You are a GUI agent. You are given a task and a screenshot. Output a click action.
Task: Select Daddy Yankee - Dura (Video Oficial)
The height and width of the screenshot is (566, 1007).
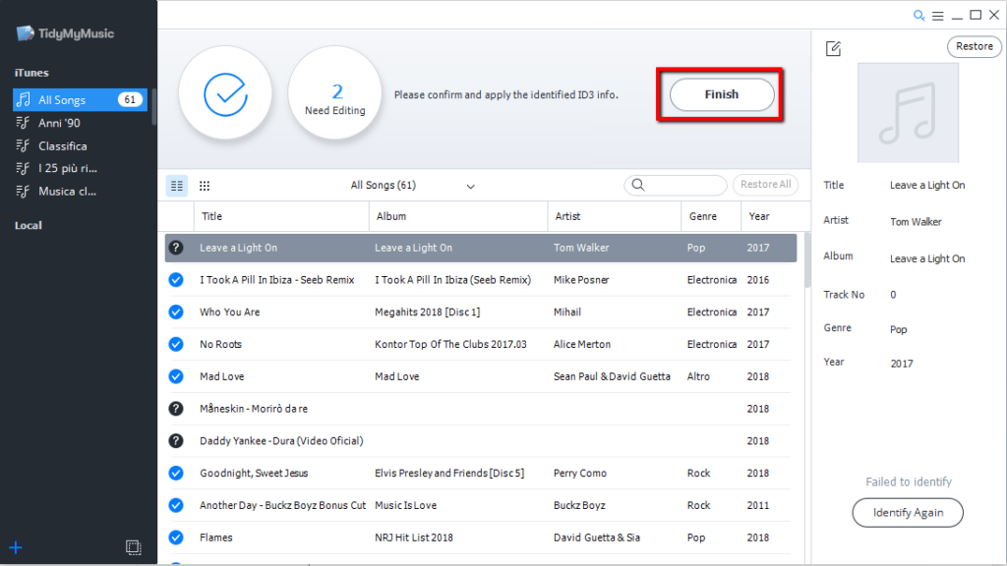coord(281,441)
